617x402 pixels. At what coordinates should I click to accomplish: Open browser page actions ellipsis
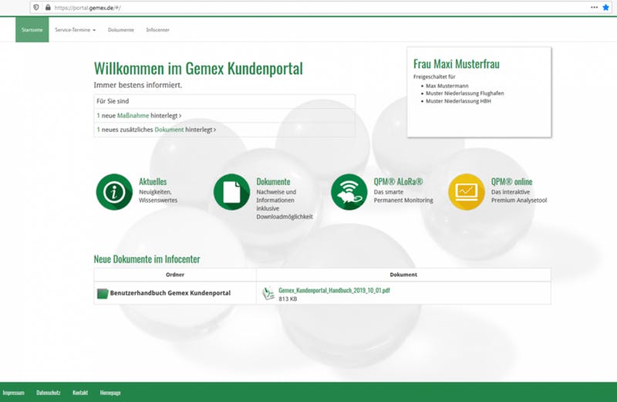(594, 8)
